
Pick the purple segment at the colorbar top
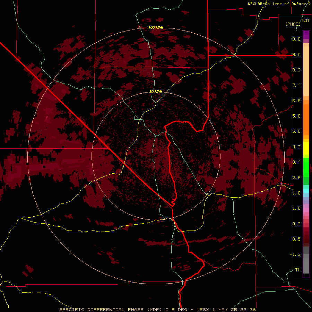[x=306, y=35]
